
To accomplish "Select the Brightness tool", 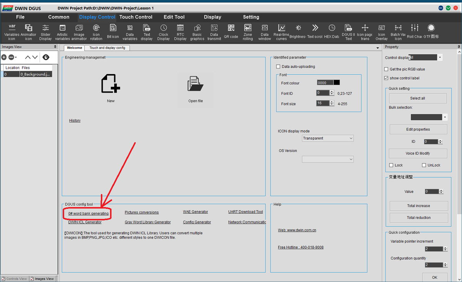I will pyautogui.click(x=298, y=32).
